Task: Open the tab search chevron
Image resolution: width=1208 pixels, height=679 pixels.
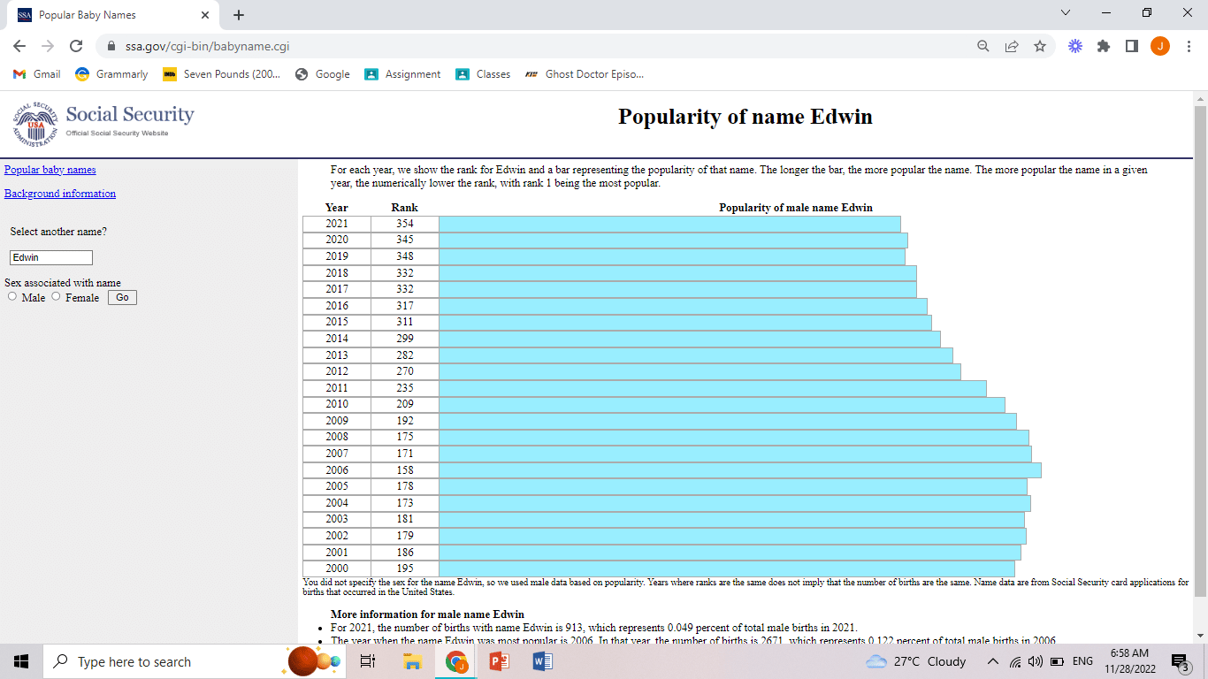Action: coord(1065,13)
